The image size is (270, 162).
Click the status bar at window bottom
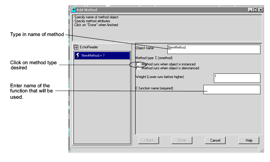(163, 150)
